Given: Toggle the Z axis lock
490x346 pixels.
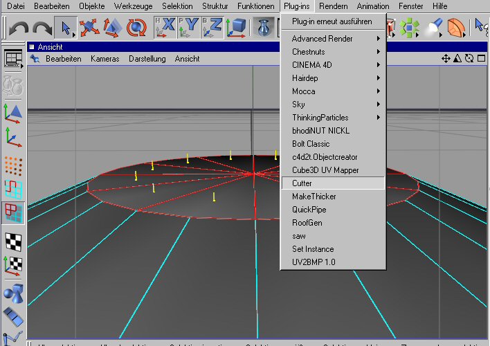Looking at the screenshot, I should point(214,28).
